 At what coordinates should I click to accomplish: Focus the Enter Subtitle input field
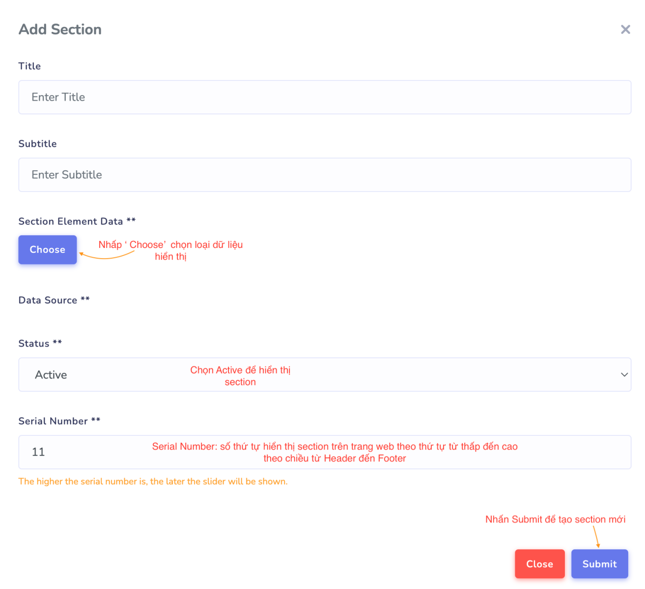pyautogui.click(x=324, y=175)
